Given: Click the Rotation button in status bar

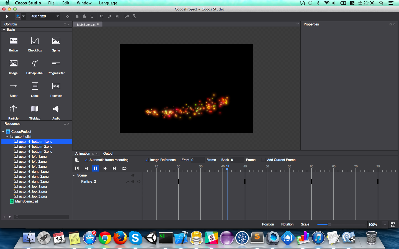Looking at the screenshot, I should (287, 224).
